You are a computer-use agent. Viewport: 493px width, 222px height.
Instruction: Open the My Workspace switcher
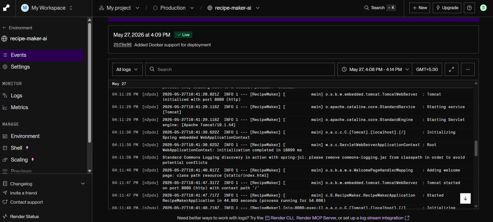click(47, 8)
